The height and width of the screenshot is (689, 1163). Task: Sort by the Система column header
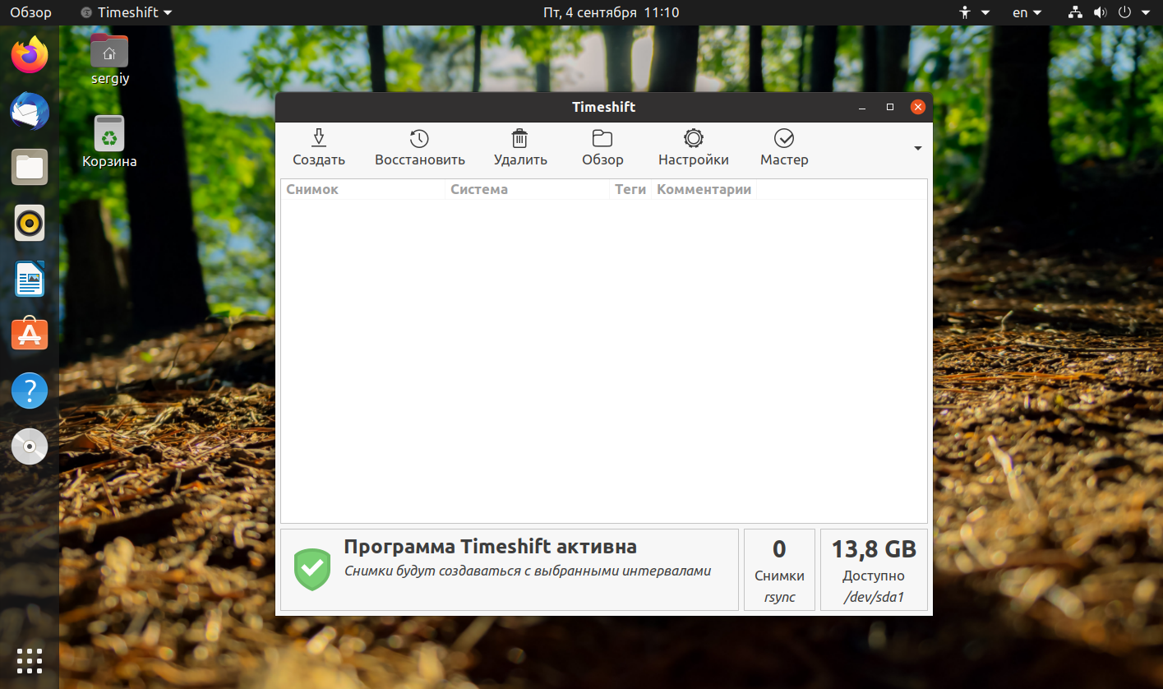pyautogui.click(x=527, y=189)
